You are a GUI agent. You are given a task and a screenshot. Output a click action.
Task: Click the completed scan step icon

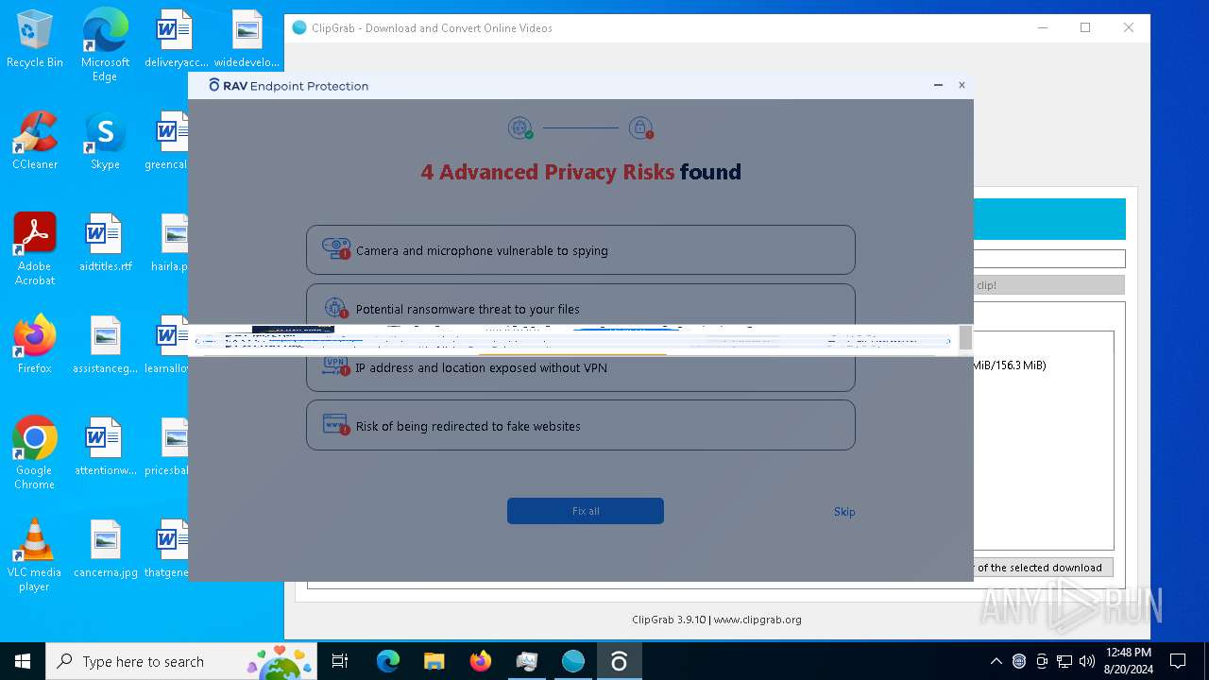point(520,127)
